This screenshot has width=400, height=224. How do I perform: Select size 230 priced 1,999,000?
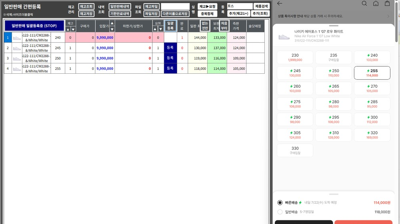(x=295, y=57)
